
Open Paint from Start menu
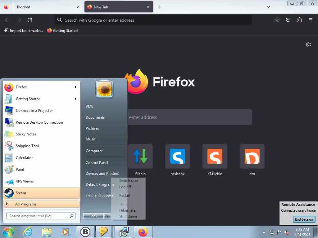tap(42, 170)
